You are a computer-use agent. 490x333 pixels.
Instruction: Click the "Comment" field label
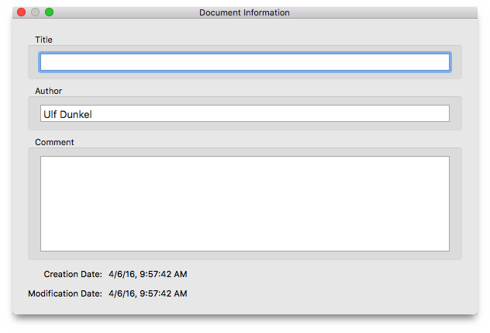coord(54,142)
